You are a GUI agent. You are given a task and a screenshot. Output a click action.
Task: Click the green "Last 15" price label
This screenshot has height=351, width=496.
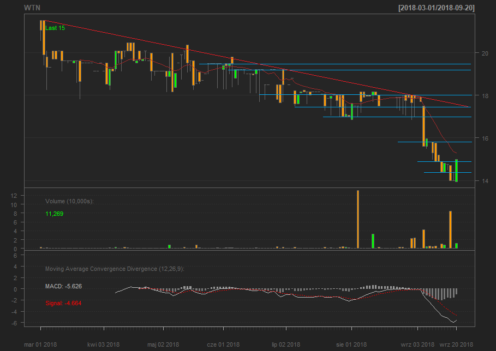click(55, 28)
